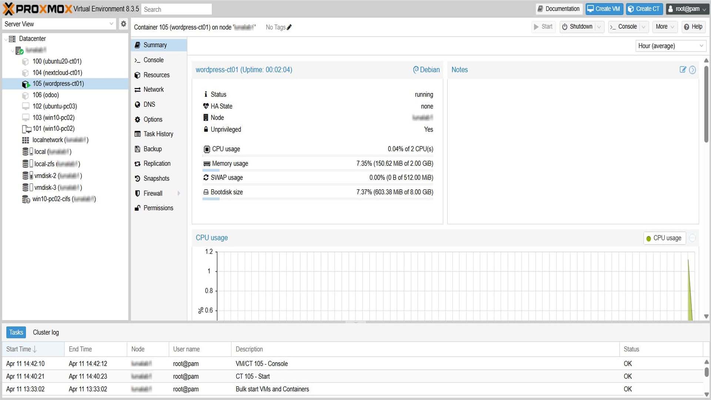The height and width of the screenshot is (400, 711).
Task: Switch to the Tasks tab
Action: point(16,332)
